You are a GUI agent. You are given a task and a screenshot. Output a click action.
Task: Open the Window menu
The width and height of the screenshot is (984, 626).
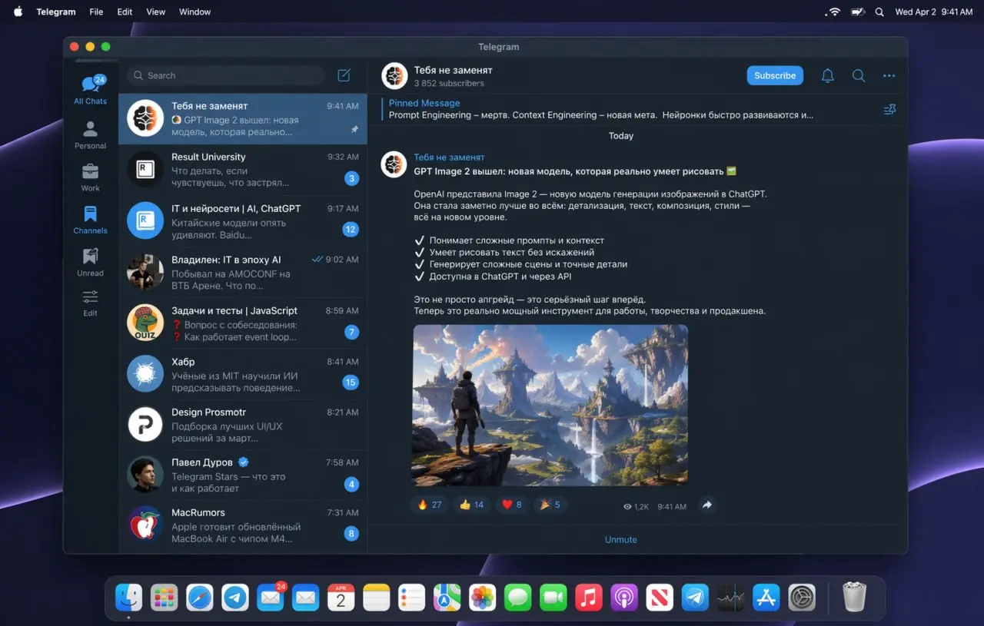pyautogui.click(x=195, y=12)
